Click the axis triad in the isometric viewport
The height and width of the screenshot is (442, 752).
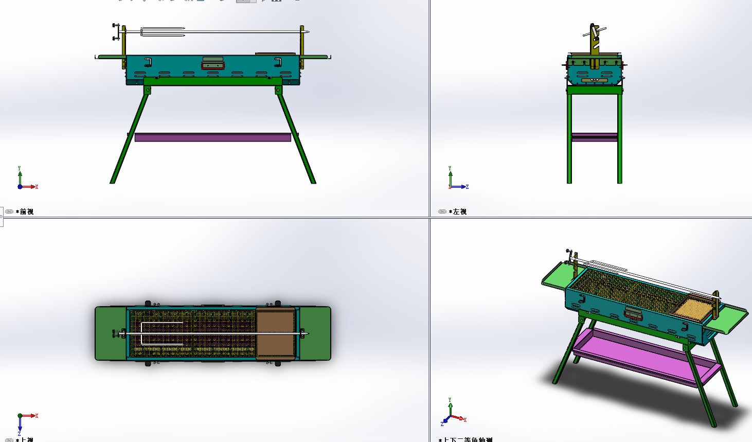[453, 412]
